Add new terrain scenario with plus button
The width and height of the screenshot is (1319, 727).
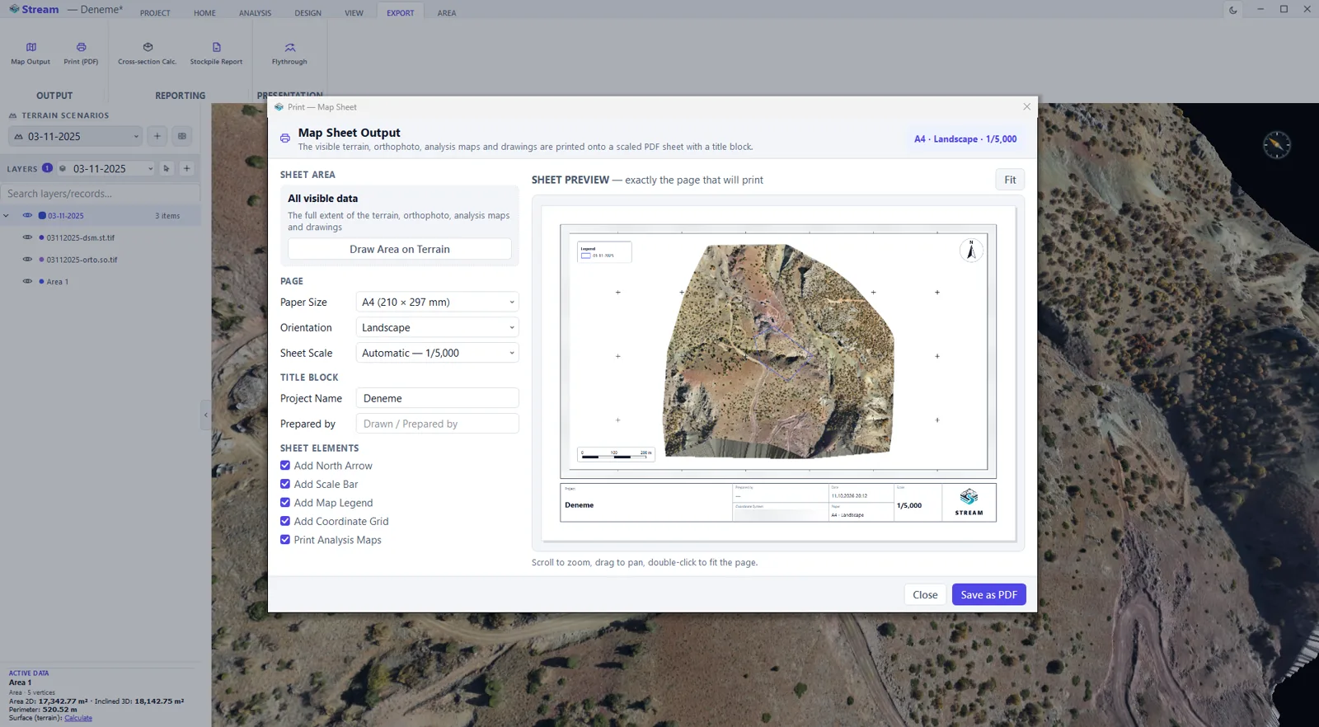click(157, 136)
